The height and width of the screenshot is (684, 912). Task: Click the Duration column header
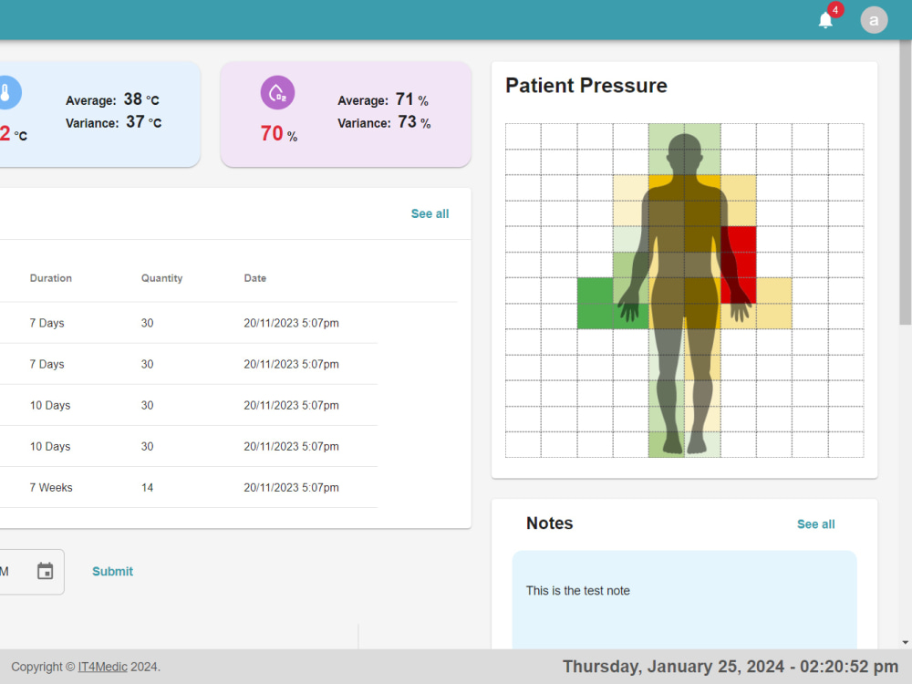50,278
